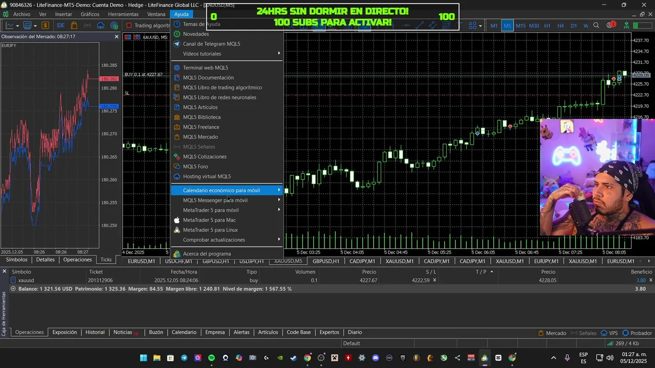Close the Observación del Mercado panel
Image resolution: width=655 pixels, height=368 pixels.
tap(116, 37)
